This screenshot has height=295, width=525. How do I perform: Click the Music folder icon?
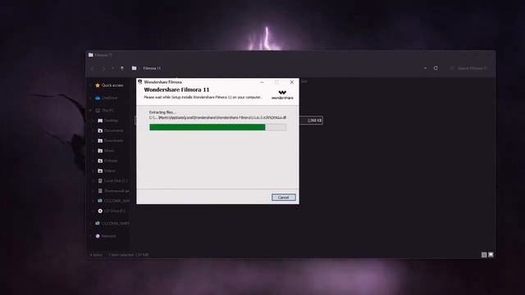click(100, 151)
